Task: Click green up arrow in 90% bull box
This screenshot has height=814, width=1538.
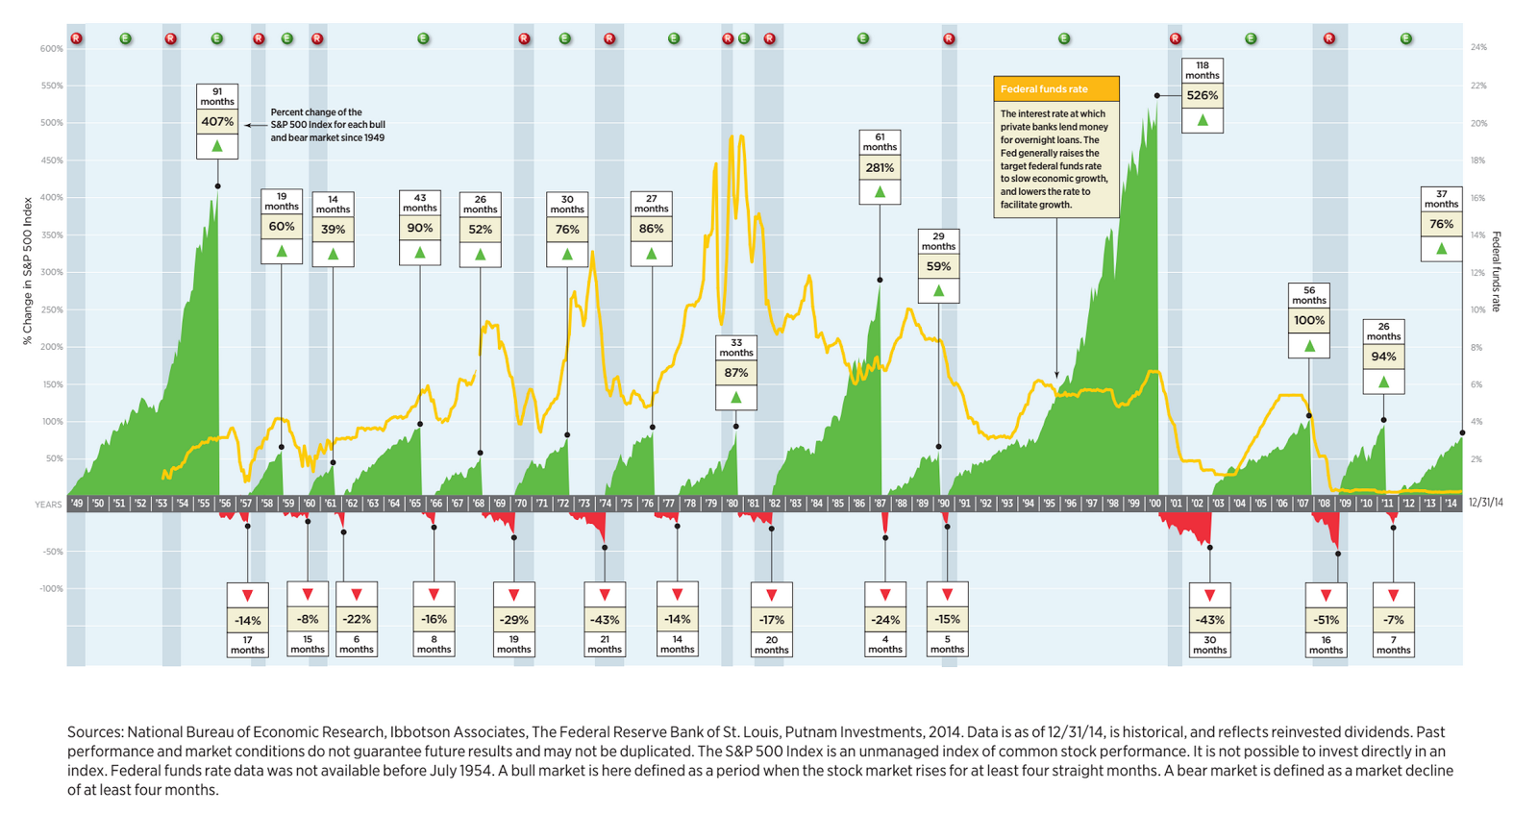Action: tap(420, 253)
